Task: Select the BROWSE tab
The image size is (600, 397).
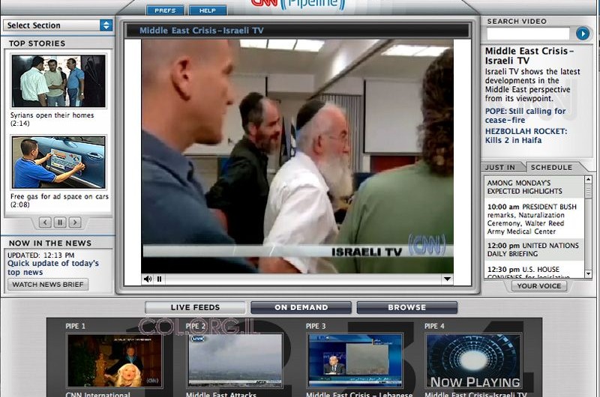Action: coord(406,307)
